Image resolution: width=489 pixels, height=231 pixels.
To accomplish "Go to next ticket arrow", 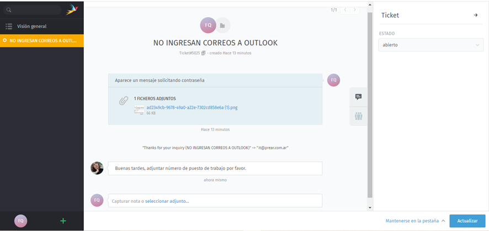I will [354, 10].
